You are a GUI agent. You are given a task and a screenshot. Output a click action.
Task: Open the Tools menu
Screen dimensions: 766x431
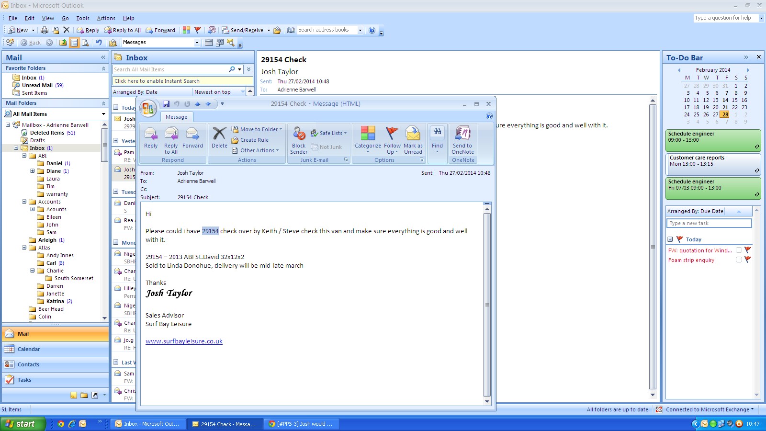[x=83, y=18]
